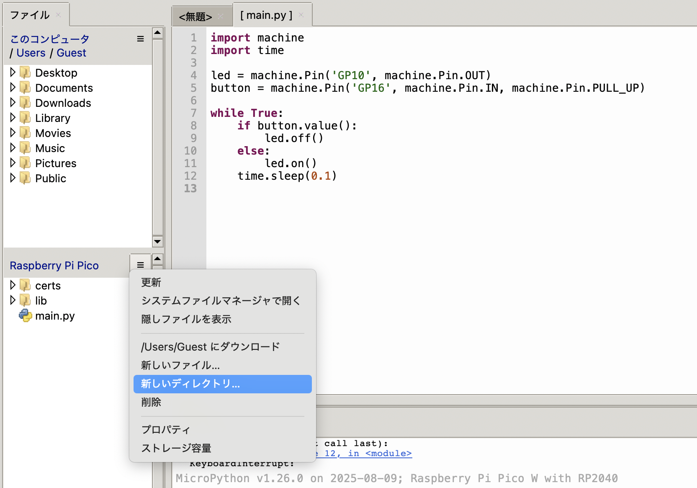Click the certs folder icon

(26, 286)
